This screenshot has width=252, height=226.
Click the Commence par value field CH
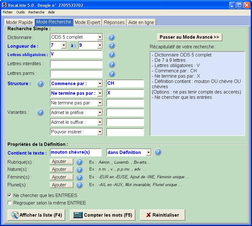pos(125,84)
